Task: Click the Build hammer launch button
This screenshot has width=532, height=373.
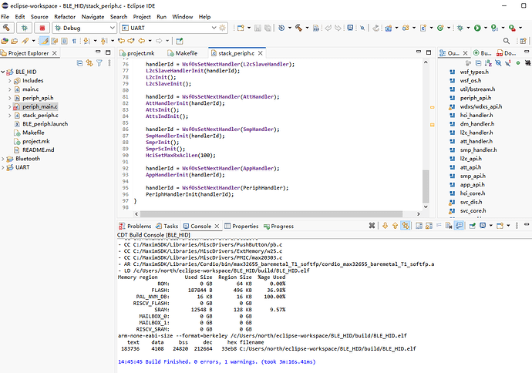Action: 7,28
